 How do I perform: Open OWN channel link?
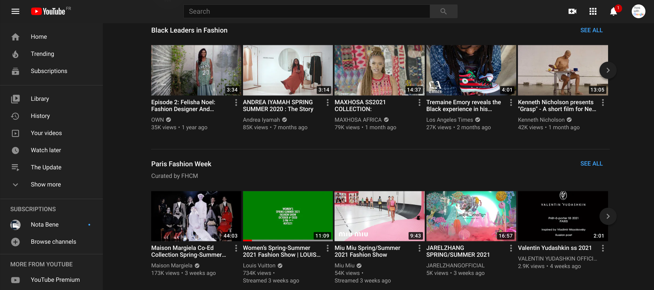pos(158,120)
